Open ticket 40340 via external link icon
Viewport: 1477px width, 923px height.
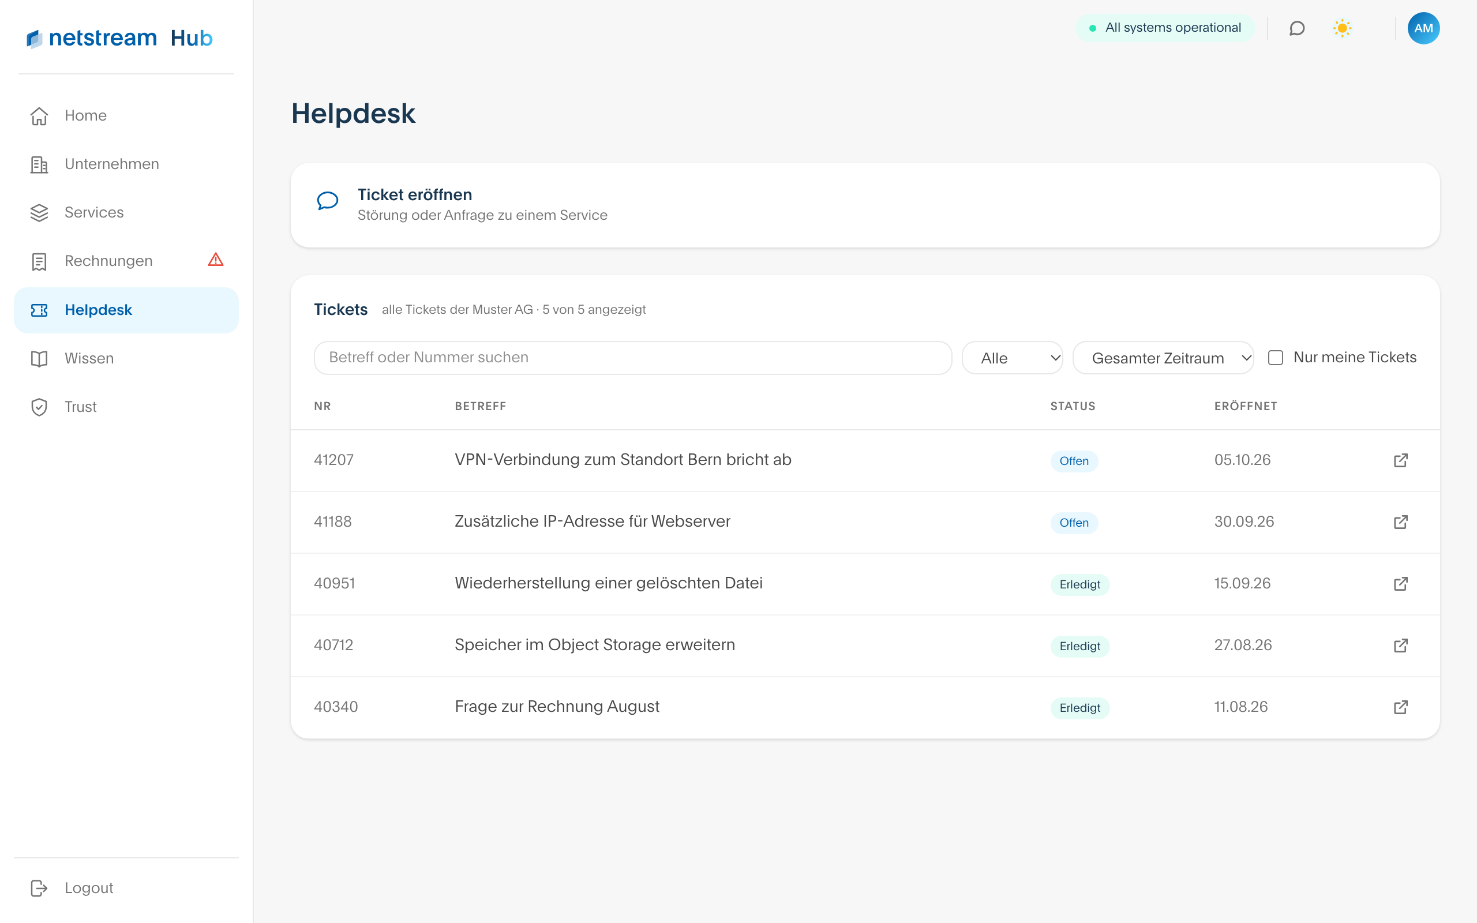tap(1401, 707)
